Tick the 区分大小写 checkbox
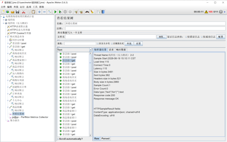Image resolution: width=227 pixels, height=142 pixels. [98, 43]
